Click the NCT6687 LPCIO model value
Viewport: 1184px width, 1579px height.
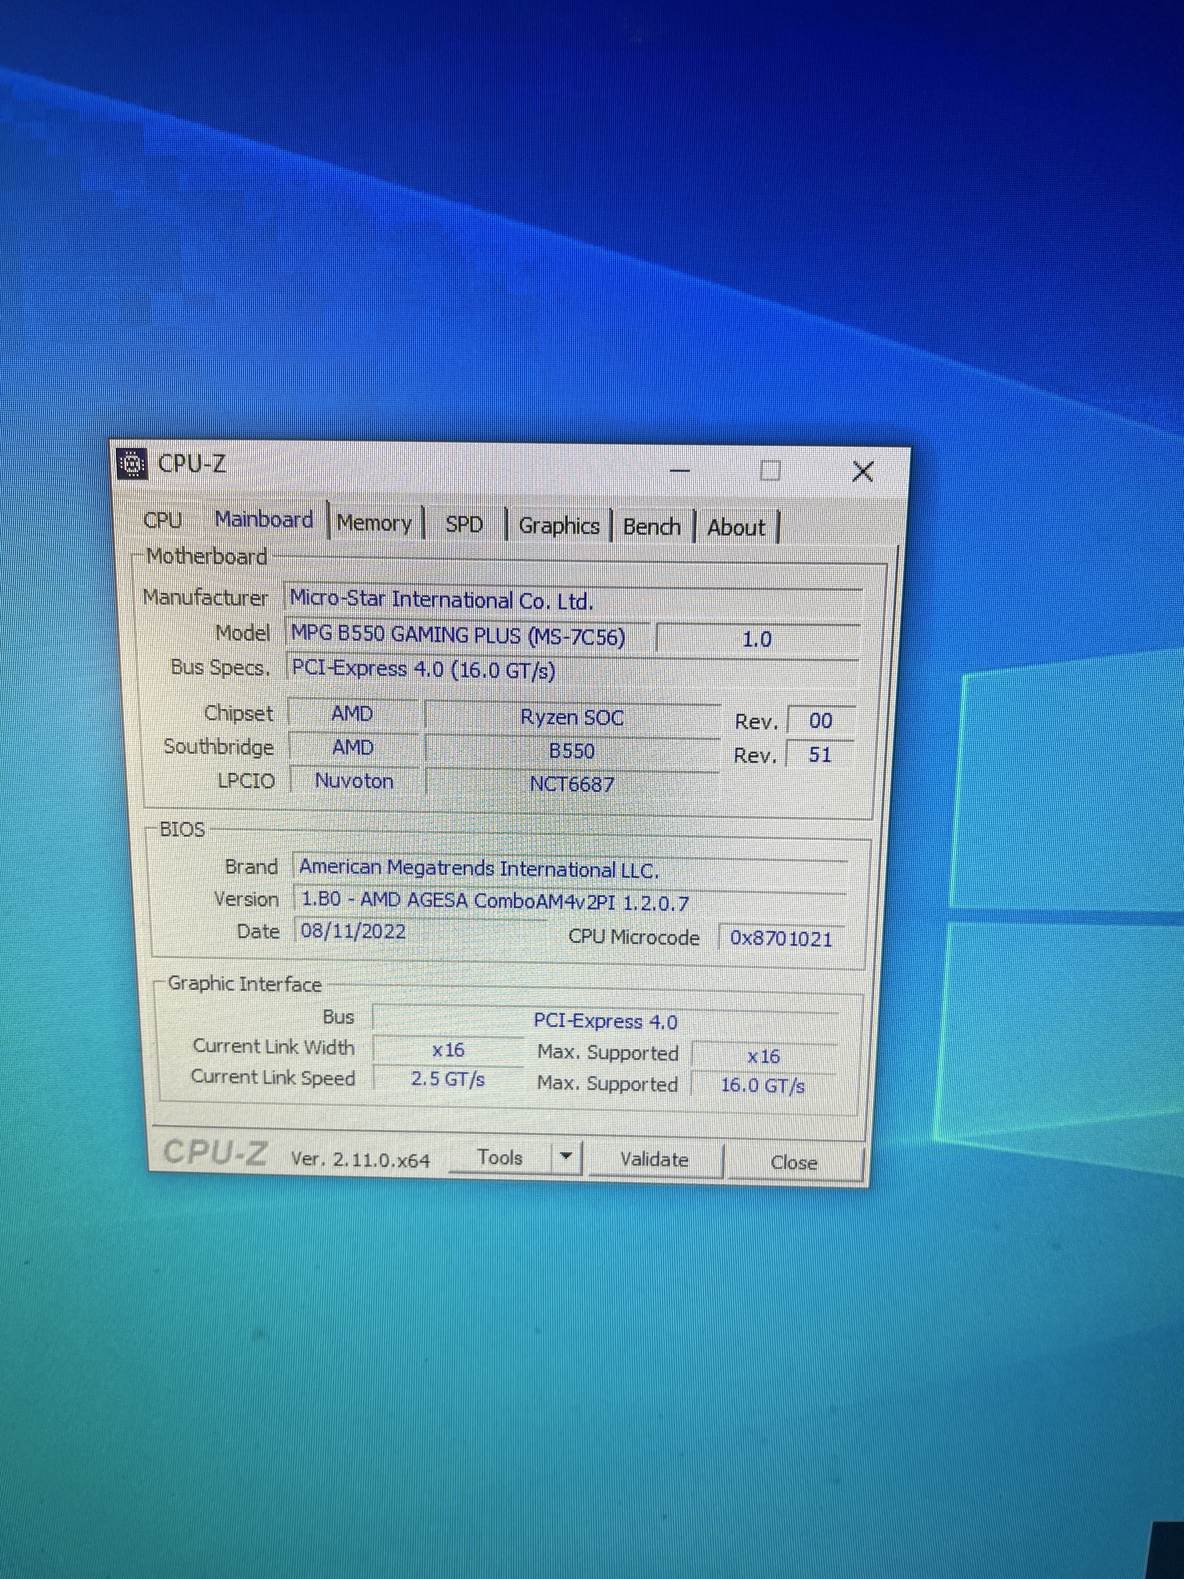coord(572,784)
